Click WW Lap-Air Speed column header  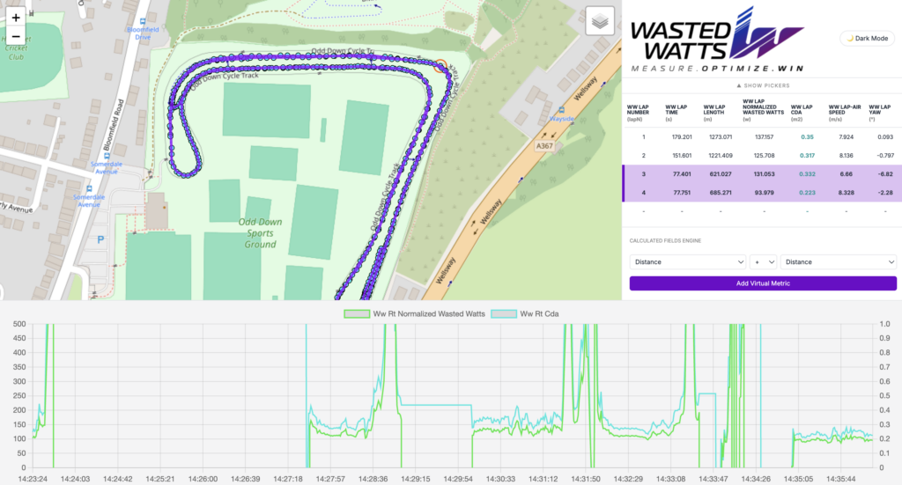(845, 110)
